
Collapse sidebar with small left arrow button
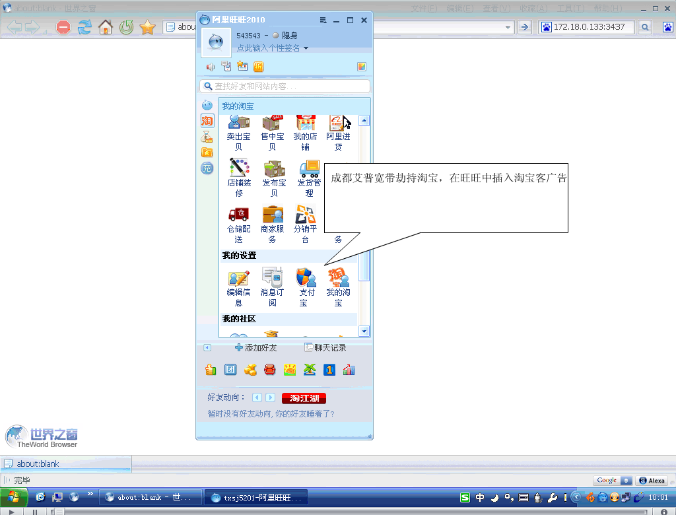coord(207,348)
